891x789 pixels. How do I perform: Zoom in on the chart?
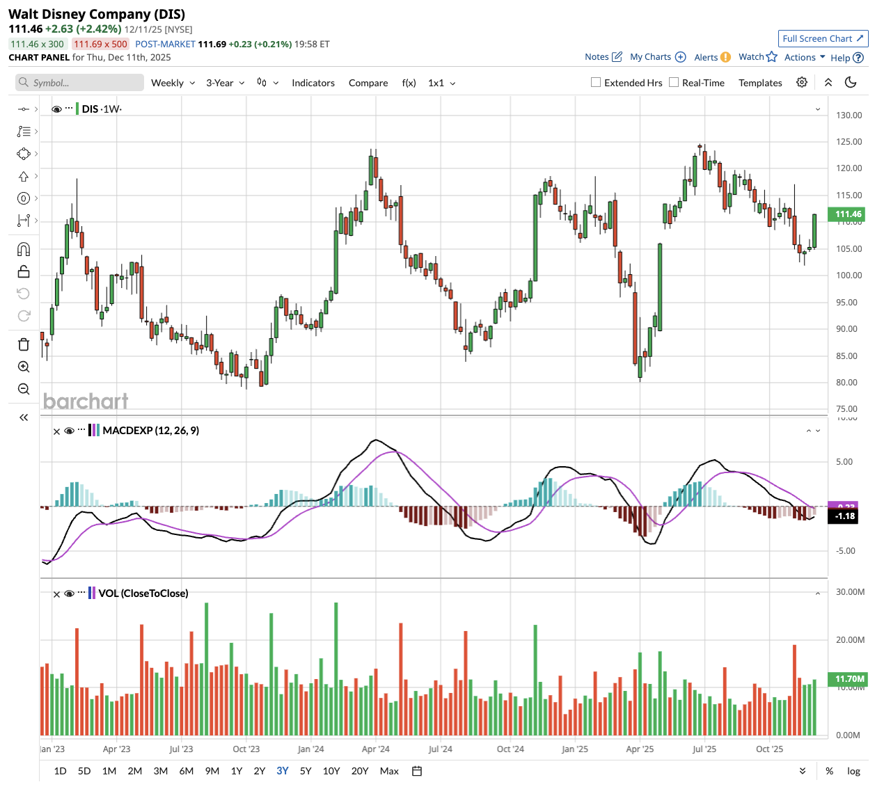[24, 367]
